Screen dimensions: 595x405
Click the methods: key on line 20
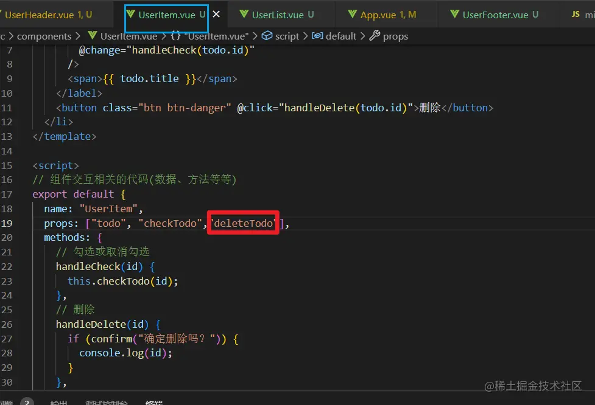point(67,238)
